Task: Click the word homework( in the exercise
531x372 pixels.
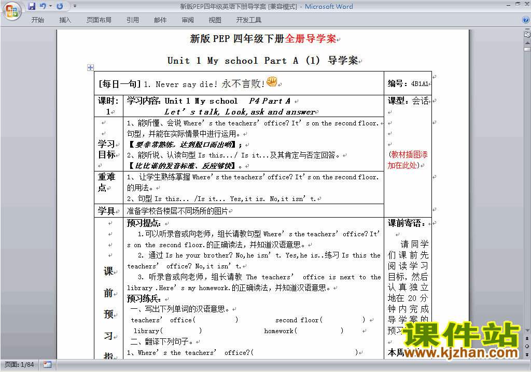Action: click(x=281, y=331)
